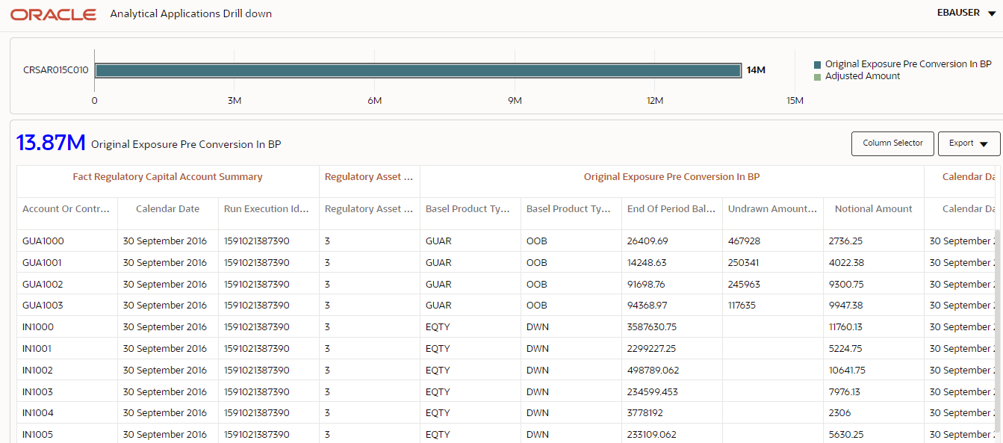Click notional amount 9300.75
Screen dimensions: 1003x443
[x=847, y=285]
